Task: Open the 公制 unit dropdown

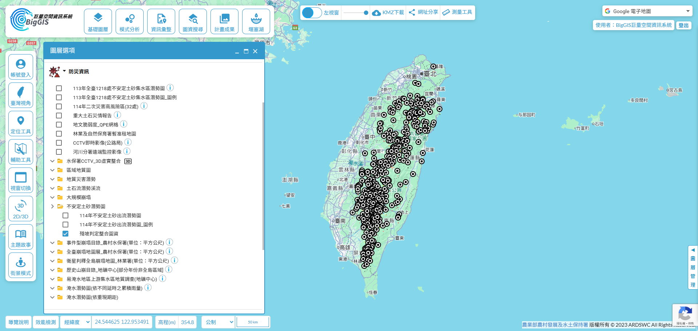Action: 218,322
